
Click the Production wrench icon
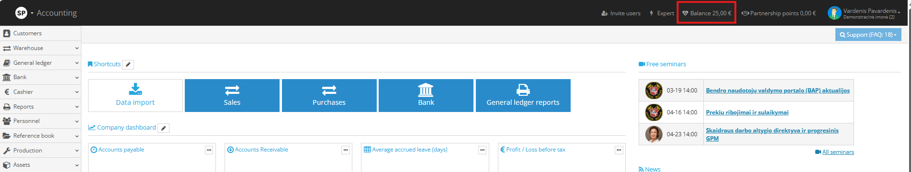tap(7, 151)
